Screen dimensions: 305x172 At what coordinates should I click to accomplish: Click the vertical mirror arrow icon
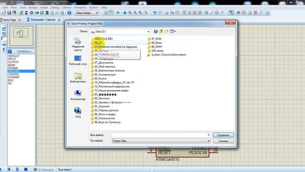(4, 50)
